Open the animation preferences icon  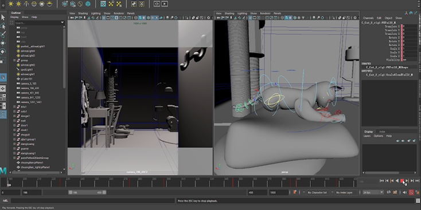click(418, 192)
